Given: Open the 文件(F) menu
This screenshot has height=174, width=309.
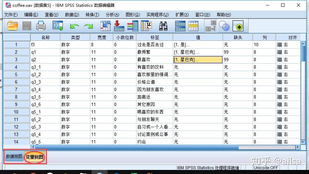Looking at the screenshot, I should pyautogui.click(x=11, y=15).
